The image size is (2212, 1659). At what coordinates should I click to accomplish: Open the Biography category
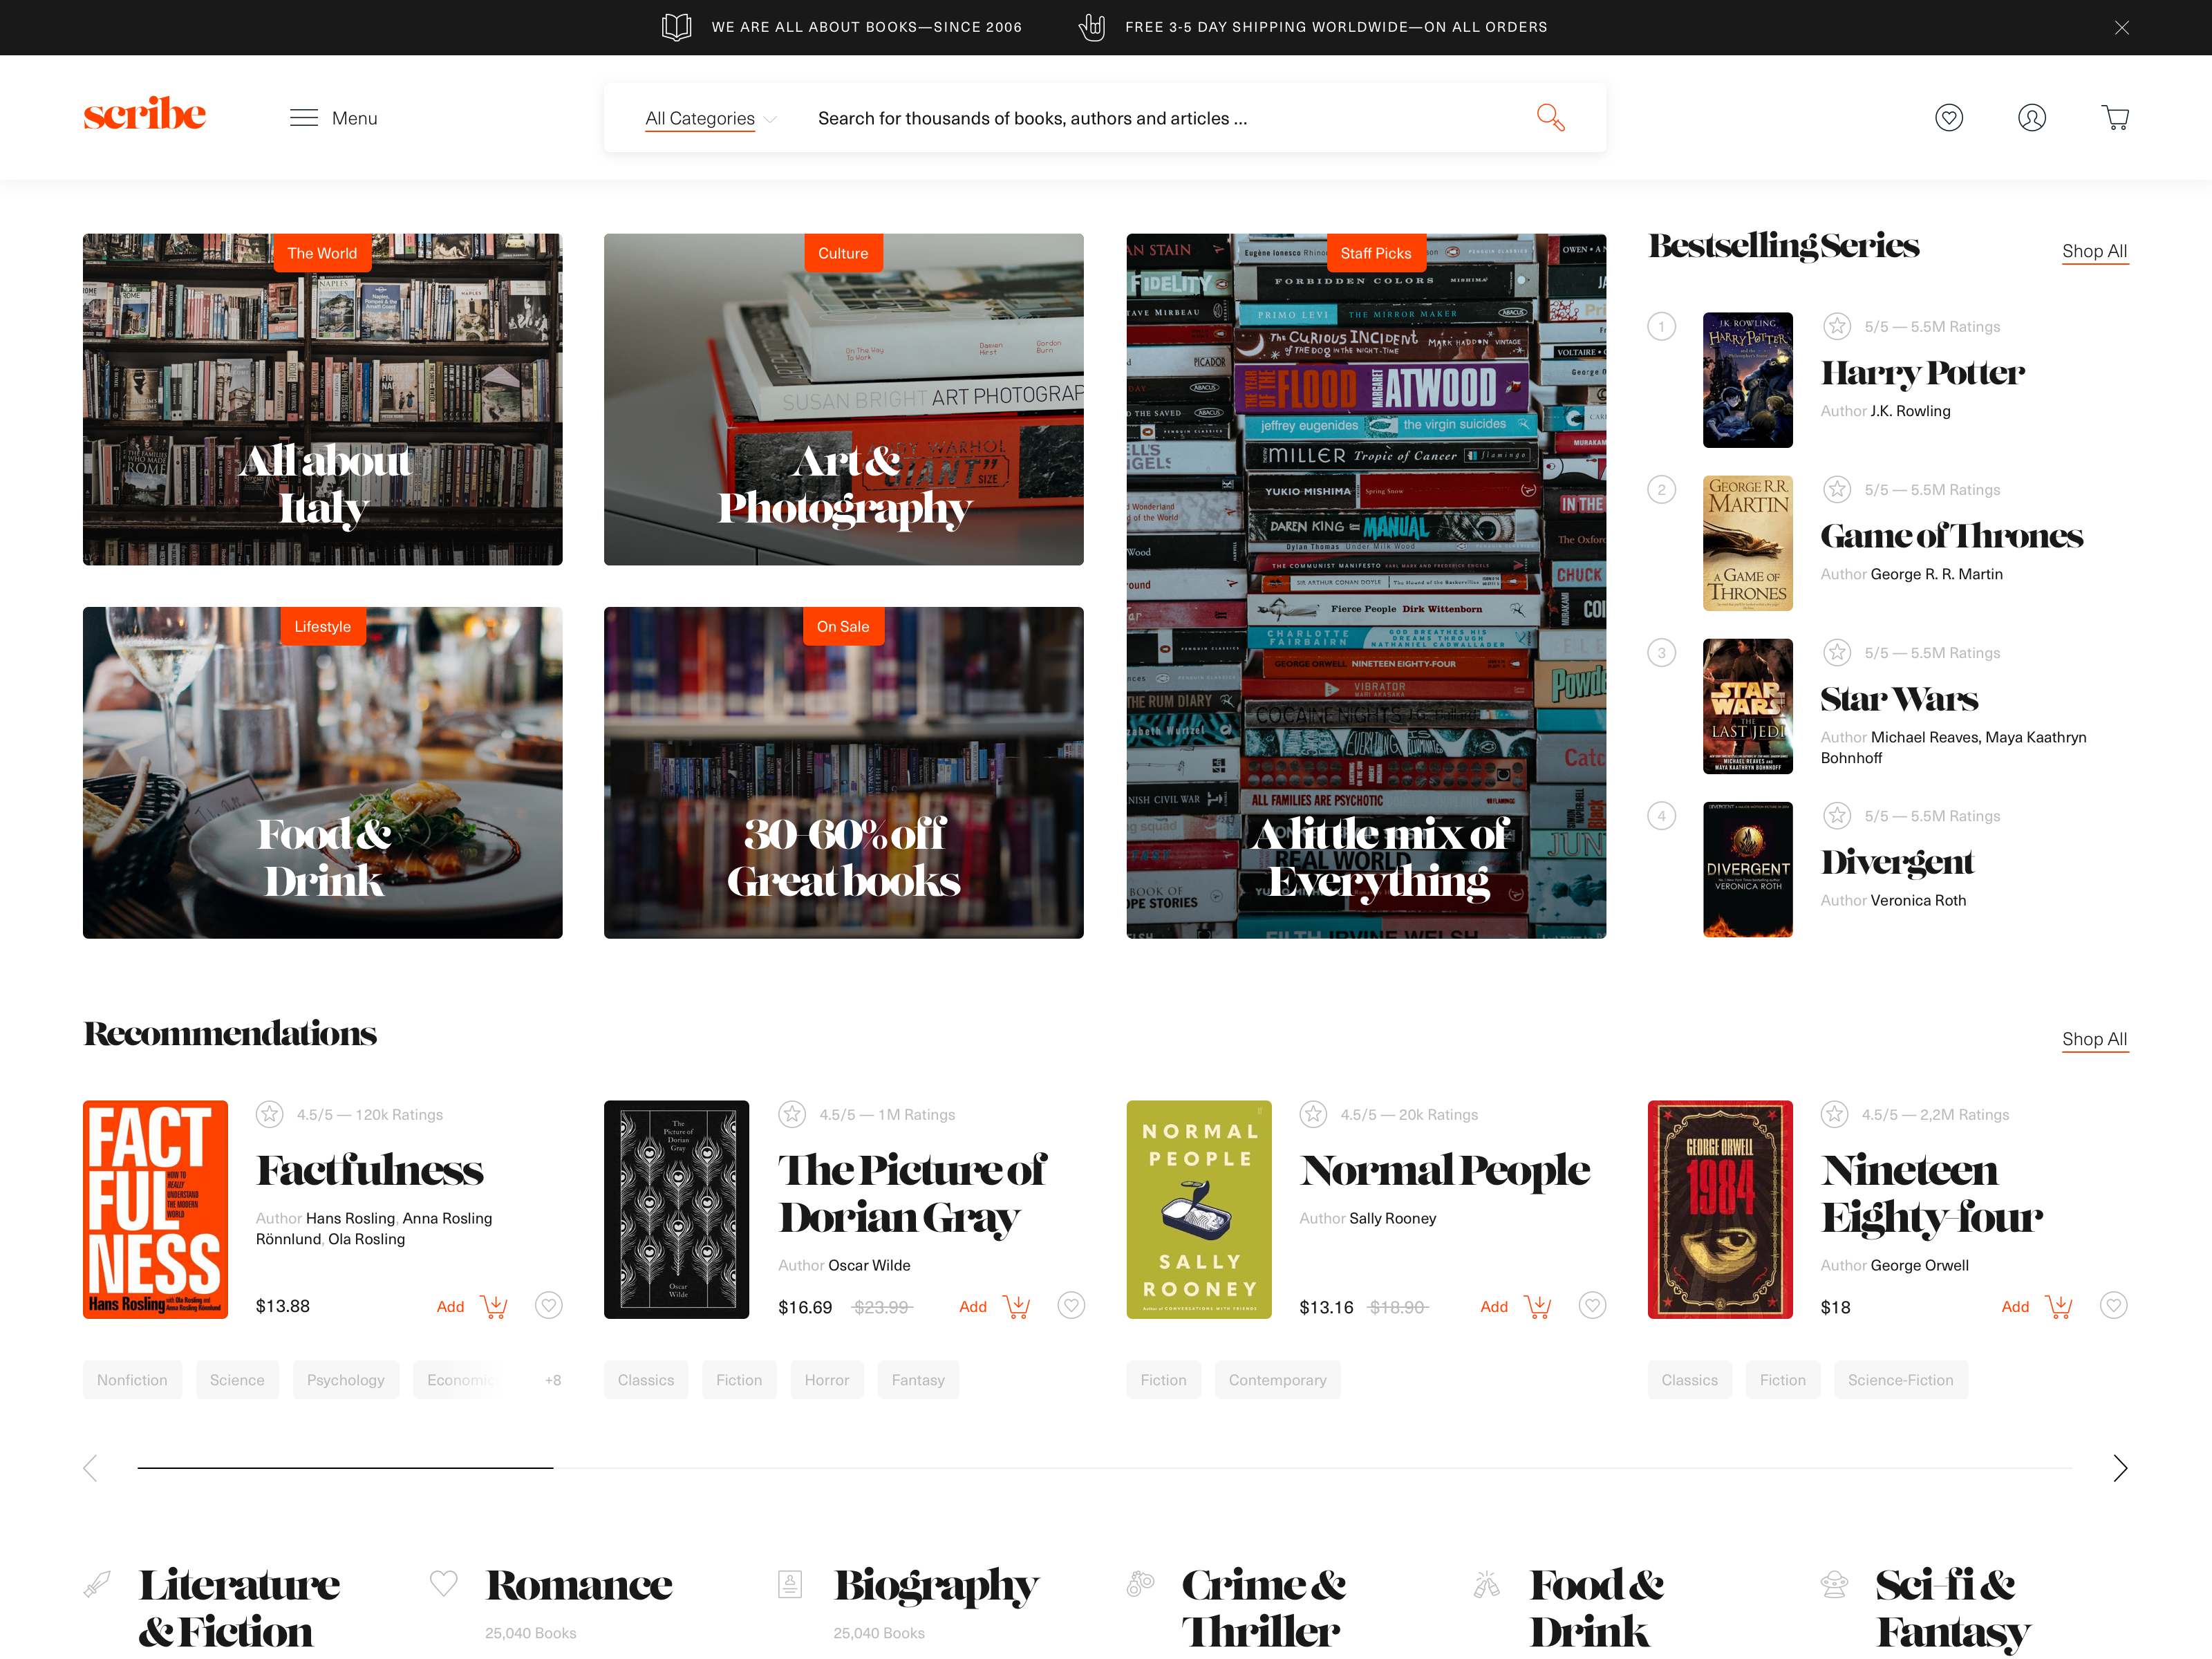936,1587
